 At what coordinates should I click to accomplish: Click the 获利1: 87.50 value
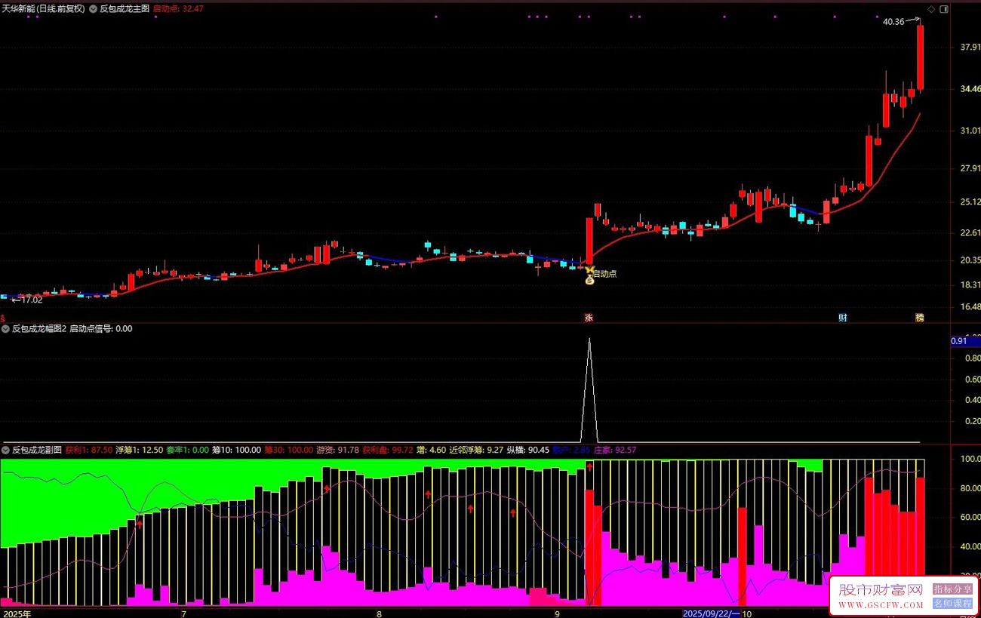(x=88, y=450)
